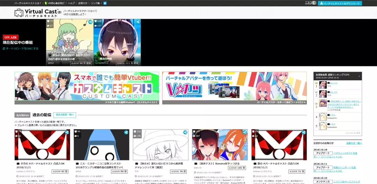Image resolution: width=377 pixels, height=184 pixels.
Task: Click the 経過時間 48 分 elapsed badge
Action: (81, 63)
